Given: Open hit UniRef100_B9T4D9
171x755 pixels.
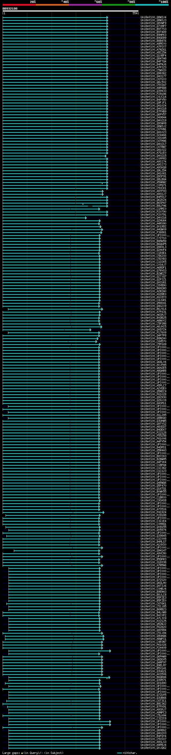Looking at the screenshot, I should coord(153,32).
